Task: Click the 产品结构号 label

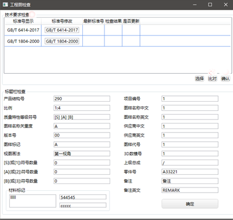Action: (x=14, y=99)
